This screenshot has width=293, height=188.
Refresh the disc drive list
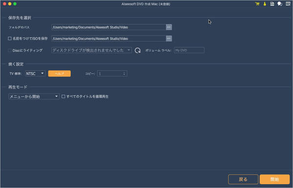[138, 50]
